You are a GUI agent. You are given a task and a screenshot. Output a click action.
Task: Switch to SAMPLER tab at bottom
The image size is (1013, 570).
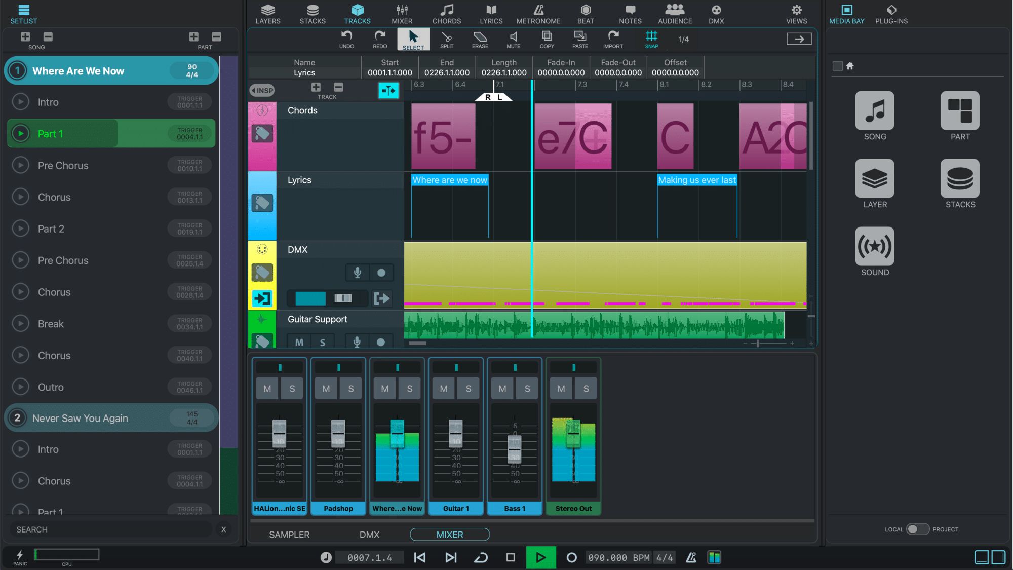pos(289,534)
